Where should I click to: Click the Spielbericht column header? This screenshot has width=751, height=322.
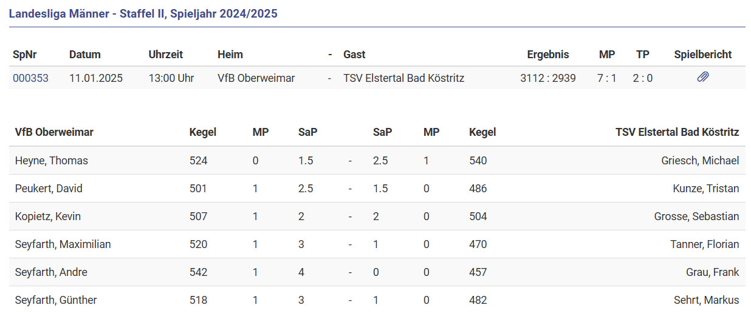(x=702, y=55)
